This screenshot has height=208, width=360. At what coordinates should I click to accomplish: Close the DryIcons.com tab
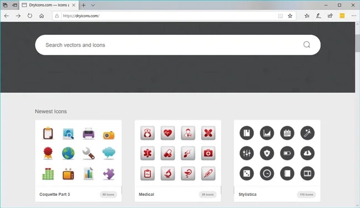pos(74,5)
